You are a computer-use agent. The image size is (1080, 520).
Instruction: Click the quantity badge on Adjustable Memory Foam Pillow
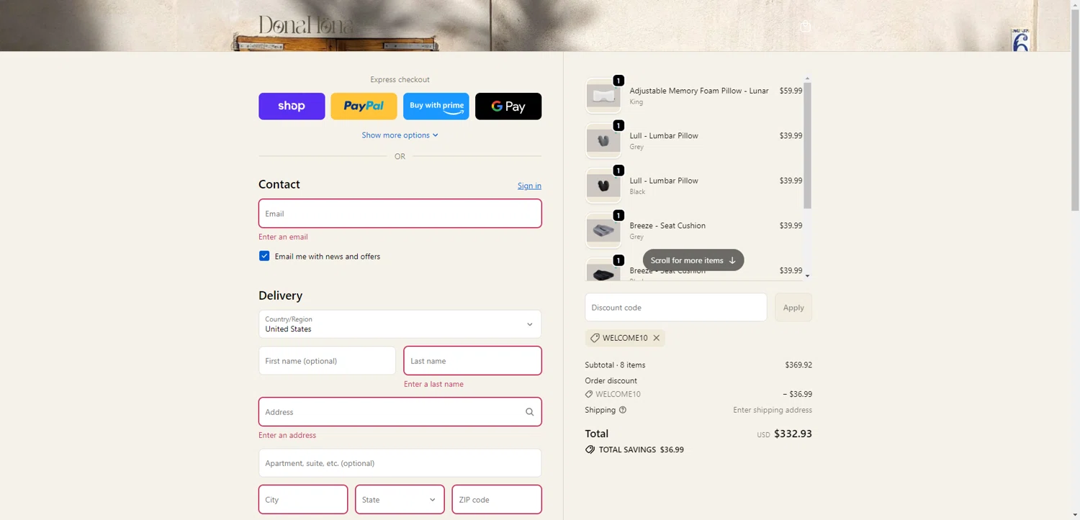click(618, 81)
